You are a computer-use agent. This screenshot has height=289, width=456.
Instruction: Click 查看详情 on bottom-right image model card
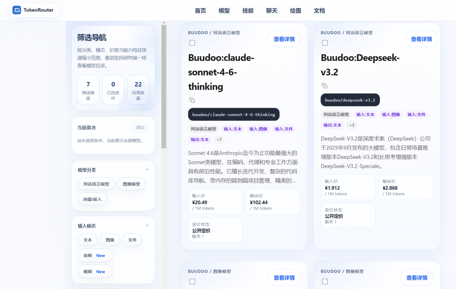tap(417, 278)
